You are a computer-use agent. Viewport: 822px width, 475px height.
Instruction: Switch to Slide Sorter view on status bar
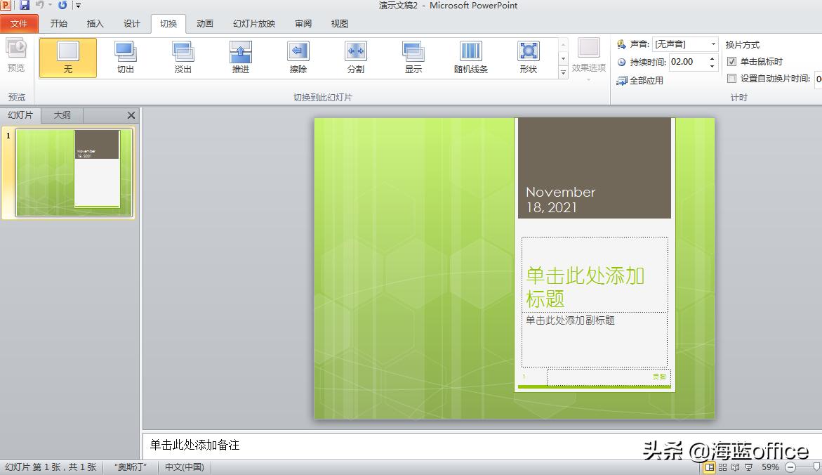point(721,467)
